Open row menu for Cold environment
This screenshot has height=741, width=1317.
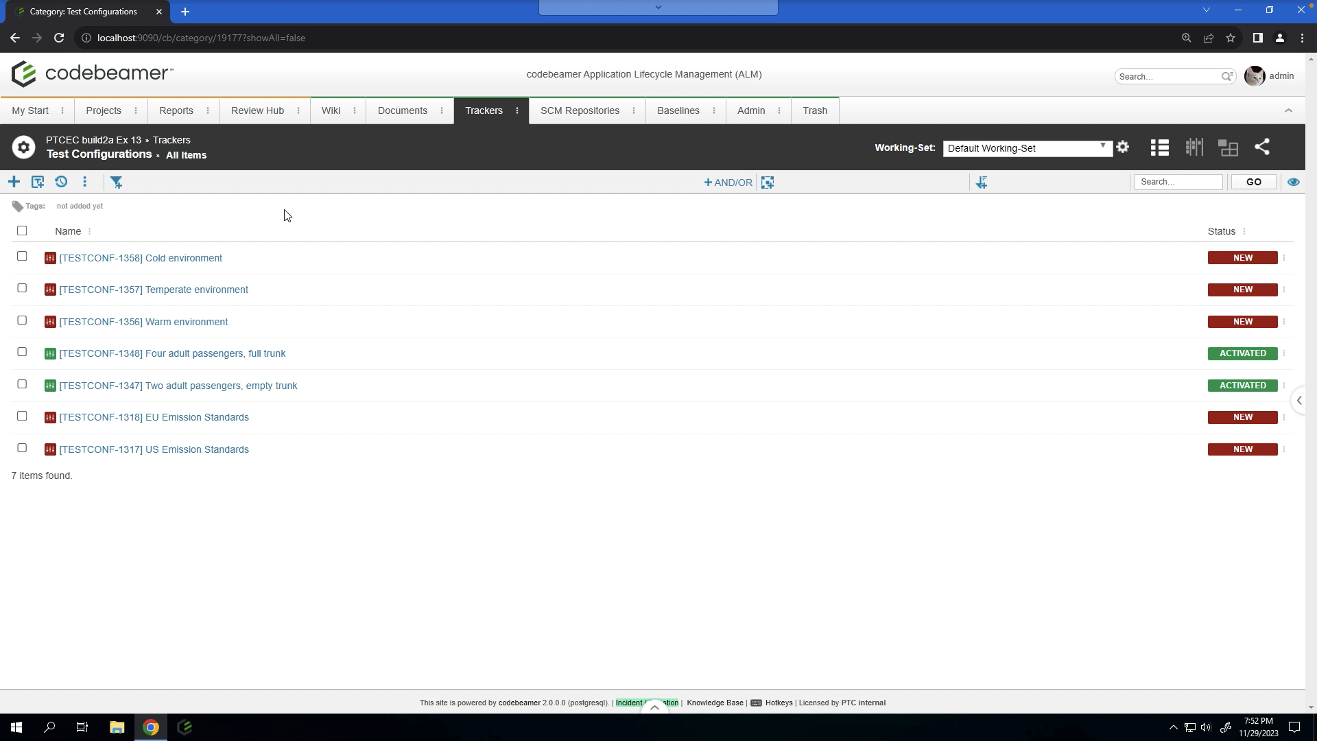pos(1284,258)
